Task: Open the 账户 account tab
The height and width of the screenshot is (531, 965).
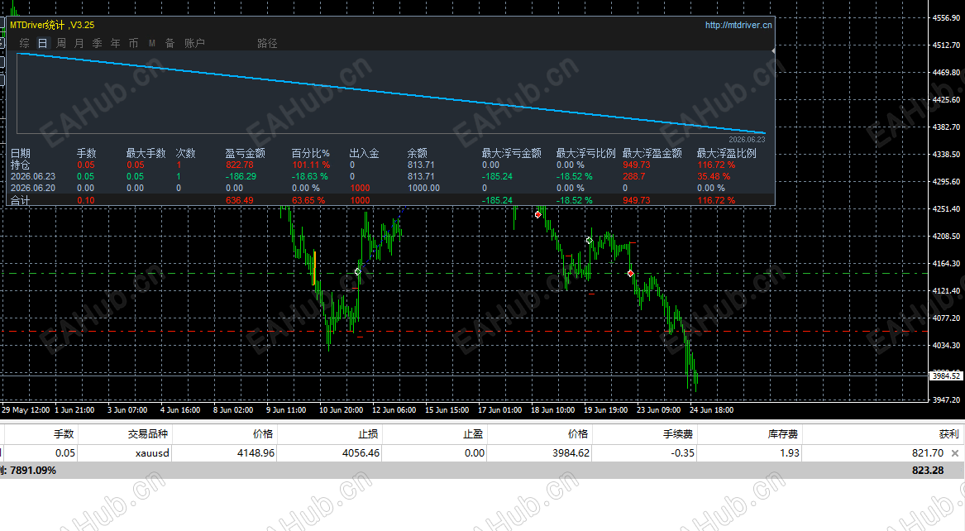Action: (x=194, y=43)
